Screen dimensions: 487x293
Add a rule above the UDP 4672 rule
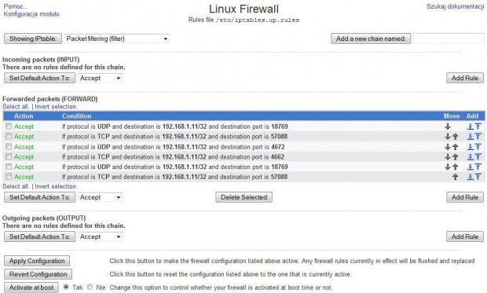(478, 147)
